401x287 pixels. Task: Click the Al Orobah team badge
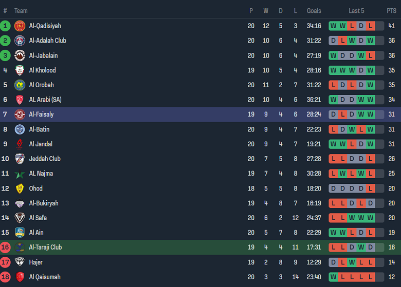tap(20, 85)
